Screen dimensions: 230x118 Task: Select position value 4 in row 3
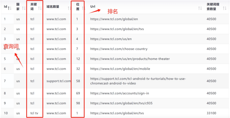(x=77, y=39)
